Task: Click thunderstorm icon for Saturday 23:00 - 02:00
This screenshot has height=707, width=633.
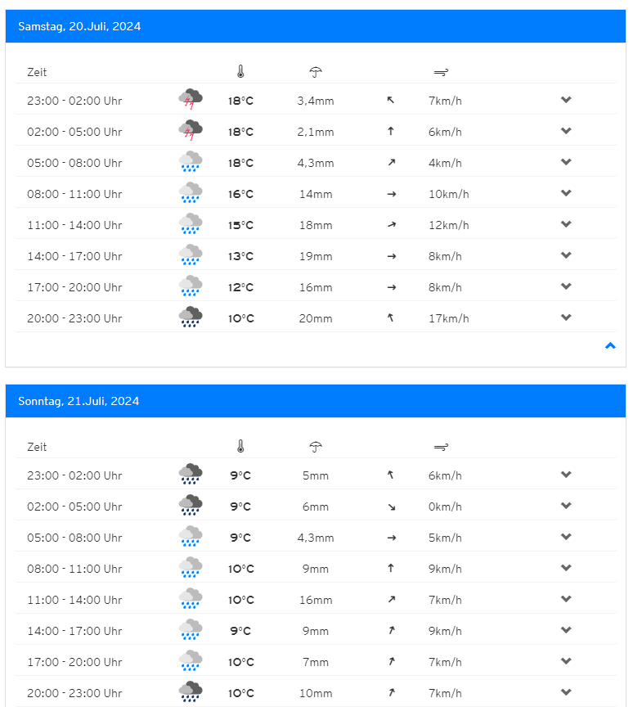Action: pos(191,100)
